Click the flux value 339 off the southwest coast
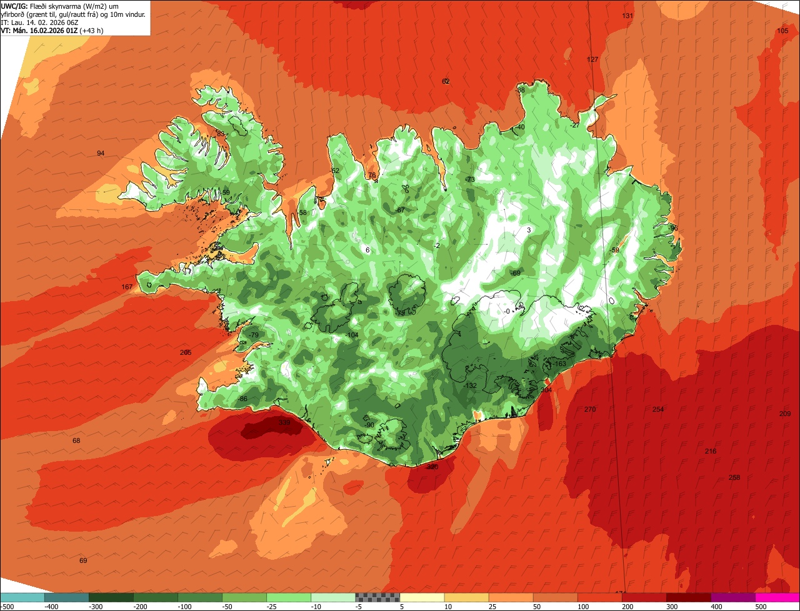800x611 pixels. point(284,423)
